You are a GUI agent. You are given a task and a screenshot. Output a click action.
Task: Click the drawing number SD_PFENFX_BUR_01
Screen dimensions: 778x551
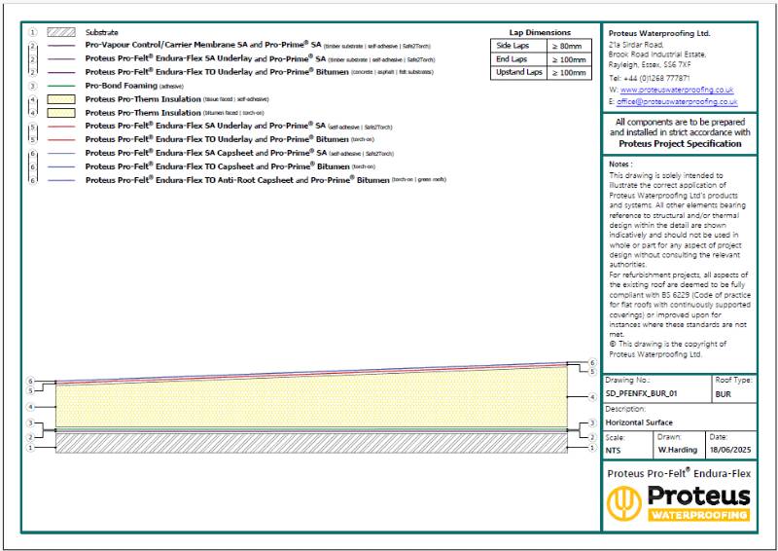641,394
